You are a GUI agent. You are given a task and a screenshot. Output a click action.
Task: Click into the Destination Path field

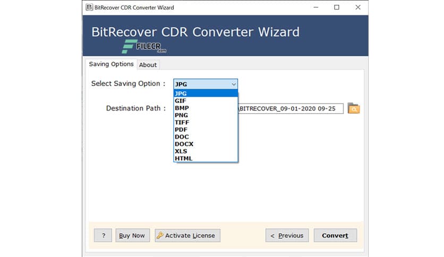coord(291,109)
